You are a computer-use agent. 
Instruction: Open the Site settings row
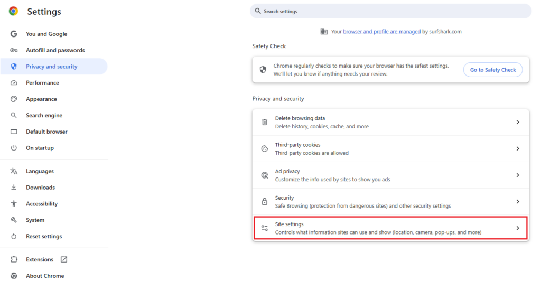tap(390, 228)
